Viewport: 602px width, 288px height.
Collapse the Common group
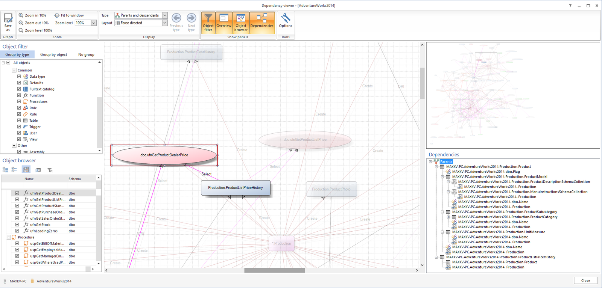[14, 70]
